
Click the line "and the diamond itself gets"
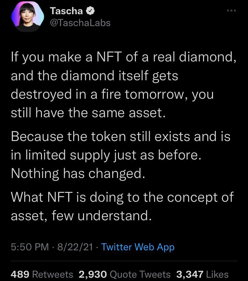pyautogui.click(x=94, y=76)
